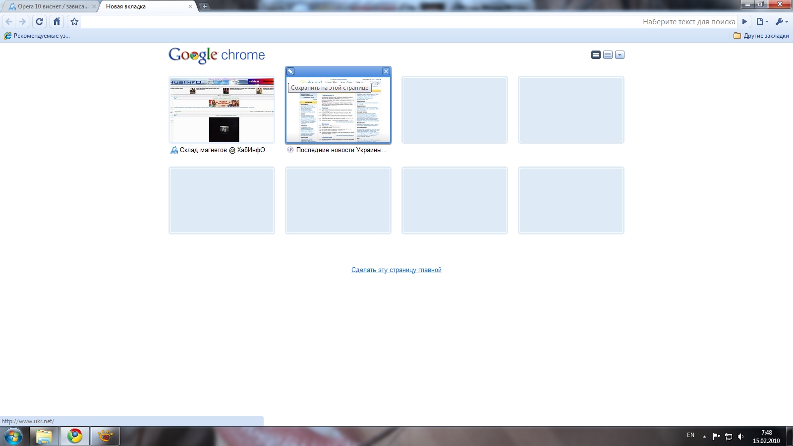
Task: Click the Go arrow beside address bar
Action: pos(744,21)
